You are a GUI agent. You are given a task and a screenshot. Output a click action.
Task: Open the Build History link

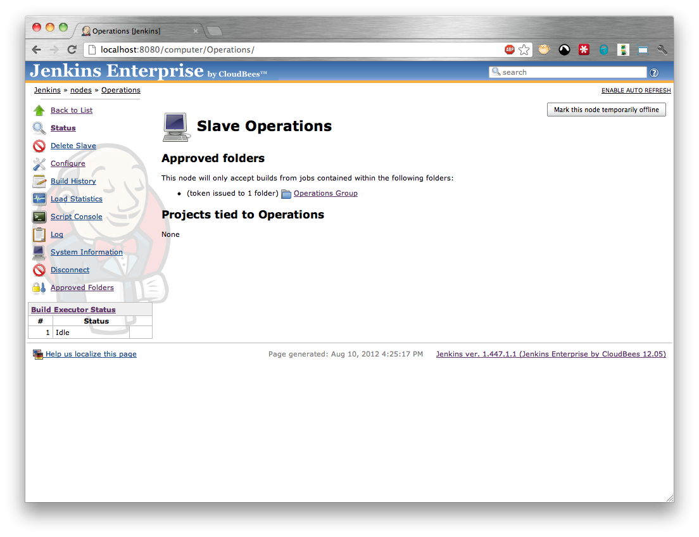tap(73, 181)
